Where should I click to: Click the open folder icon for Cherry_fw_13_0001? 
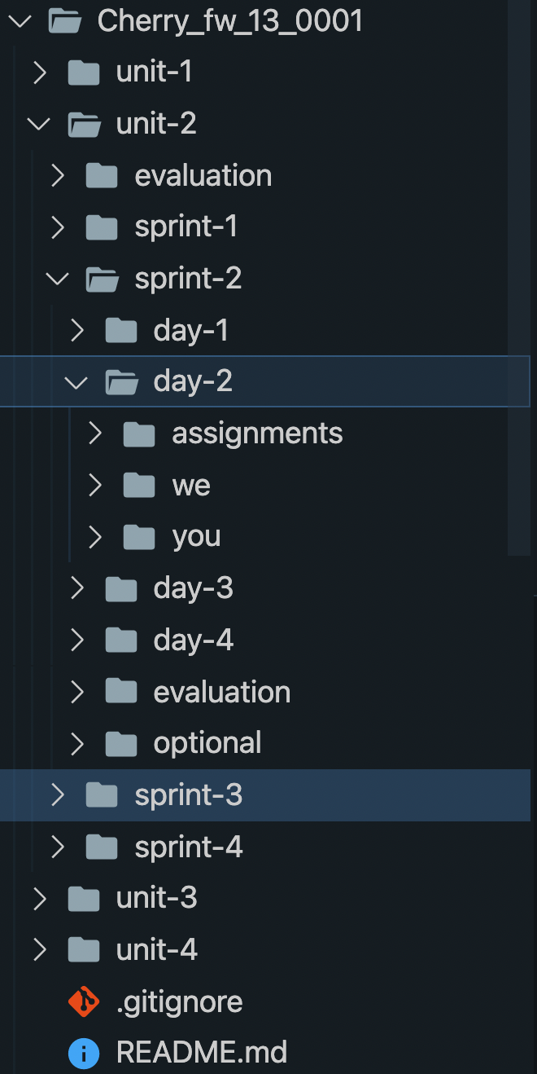[65, 21]
